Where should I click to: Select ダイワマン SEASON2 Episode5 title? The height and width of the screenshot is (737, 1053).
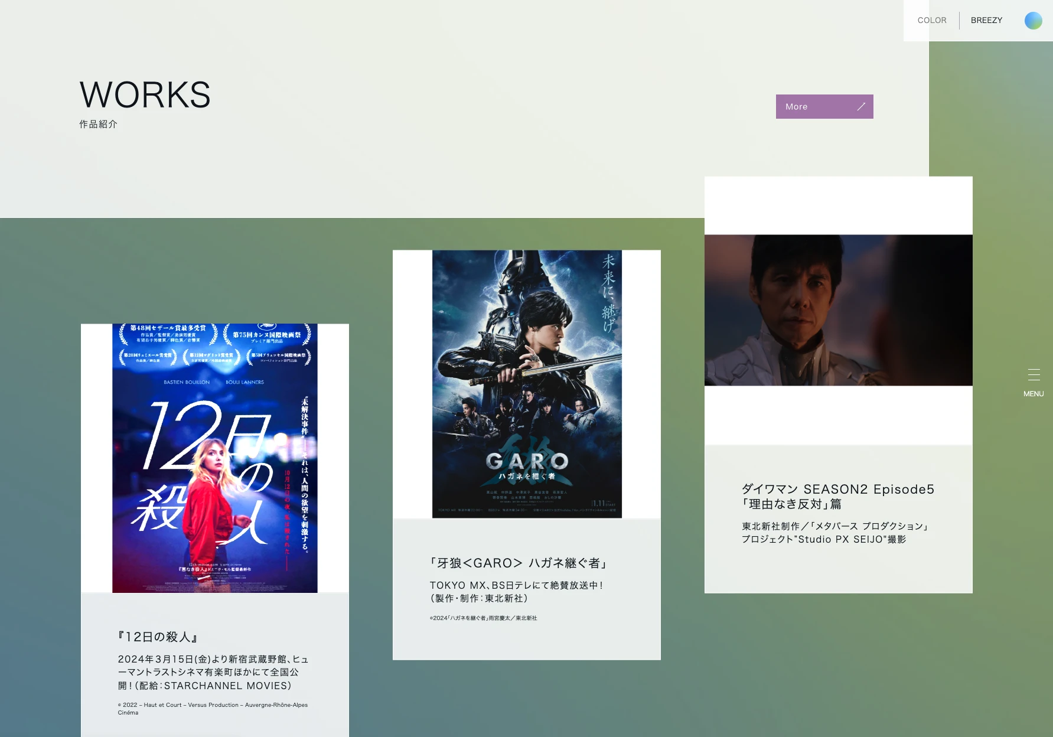[x=837, y=496]
